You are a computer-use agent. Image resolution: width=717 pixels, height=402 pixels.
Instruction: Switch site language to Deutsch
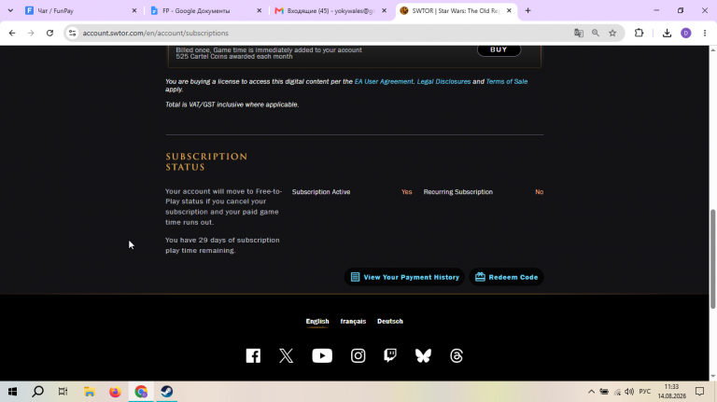pos(390,321)
